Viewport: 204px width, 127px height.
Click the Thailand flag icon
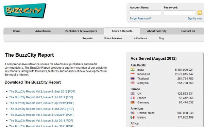click(x=133, y=79)
